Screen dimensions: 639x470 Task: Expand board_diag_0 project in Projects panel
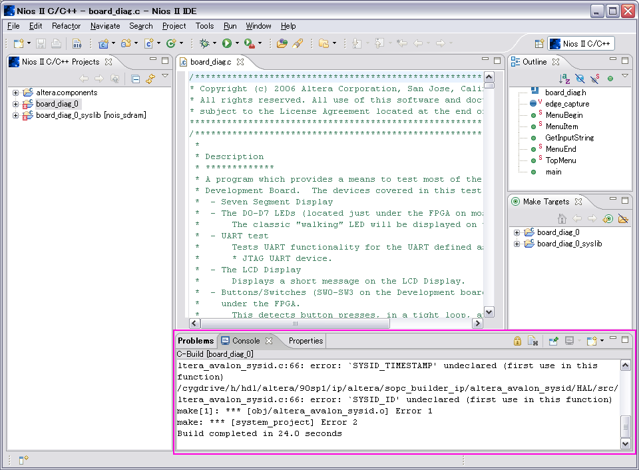[x=15, y=105]
